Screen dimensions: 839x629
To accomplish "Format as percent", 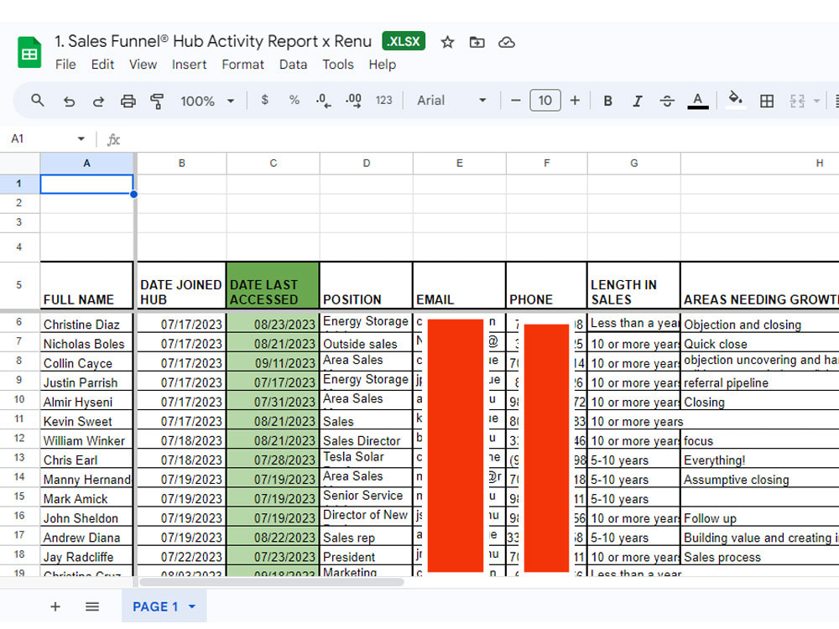I will (x=294, y=100).
